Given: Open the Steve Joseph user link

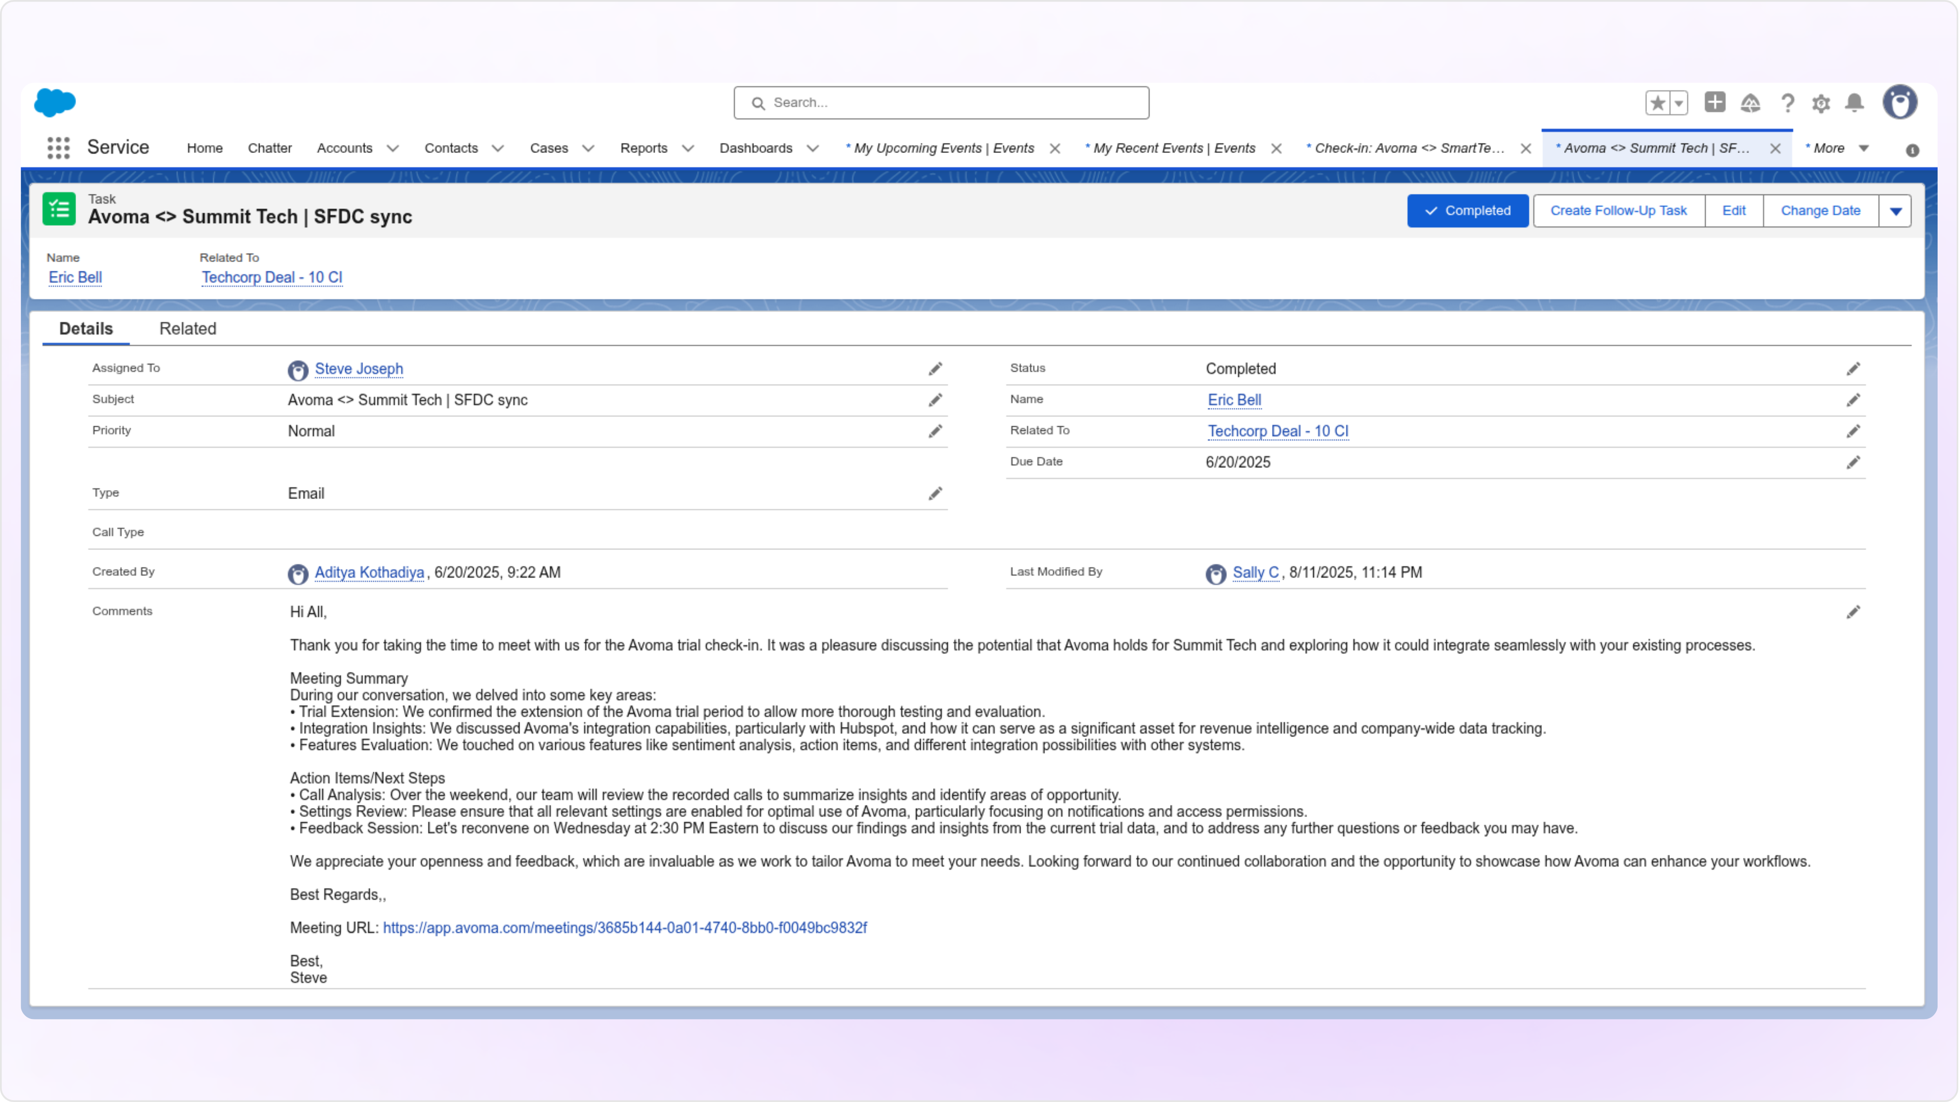Looking at the screenshot, I should click(359, 369).
